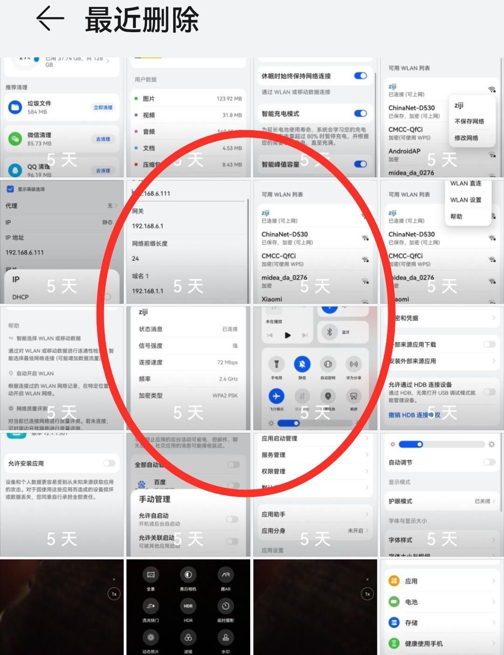
Task: Tap 立即清理 button for 垃圾文件
Action: coord(103,107)
